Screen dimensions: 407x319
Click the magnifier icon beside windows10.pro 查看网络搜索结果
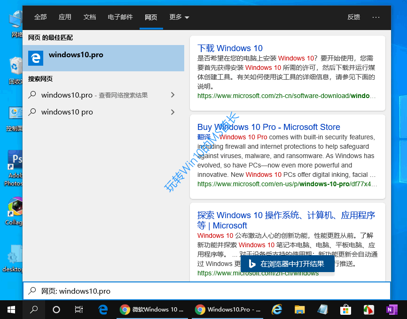[x=32, y=95]
